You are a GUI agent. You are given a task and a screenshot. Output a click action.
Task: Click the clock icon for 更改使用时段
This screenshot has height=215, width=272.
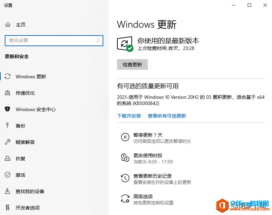pos(125,158)
